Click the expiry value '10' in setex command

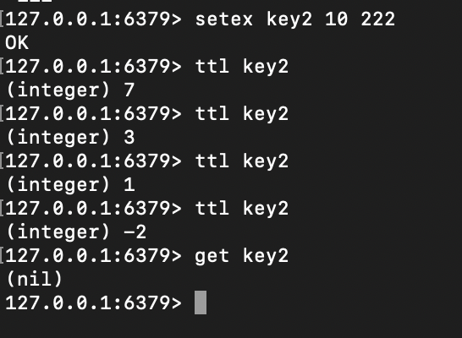tap(337, 19)
